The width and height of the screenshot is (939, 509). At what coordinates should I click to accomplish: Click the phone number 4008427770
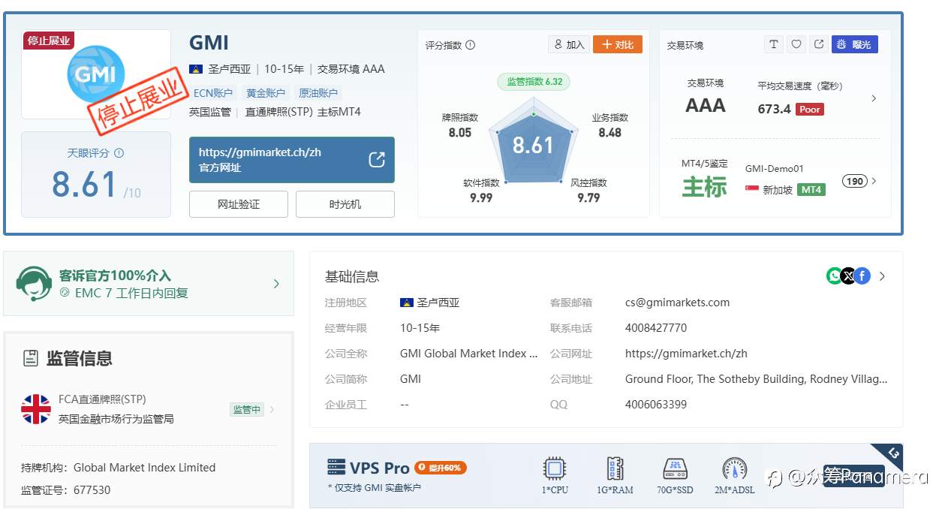point(656,328)
